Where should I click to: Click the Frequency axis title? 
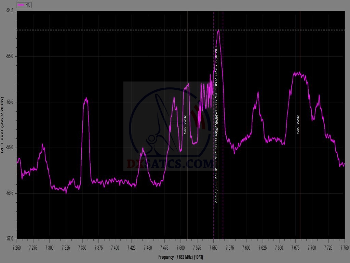(x=180, y=257)
